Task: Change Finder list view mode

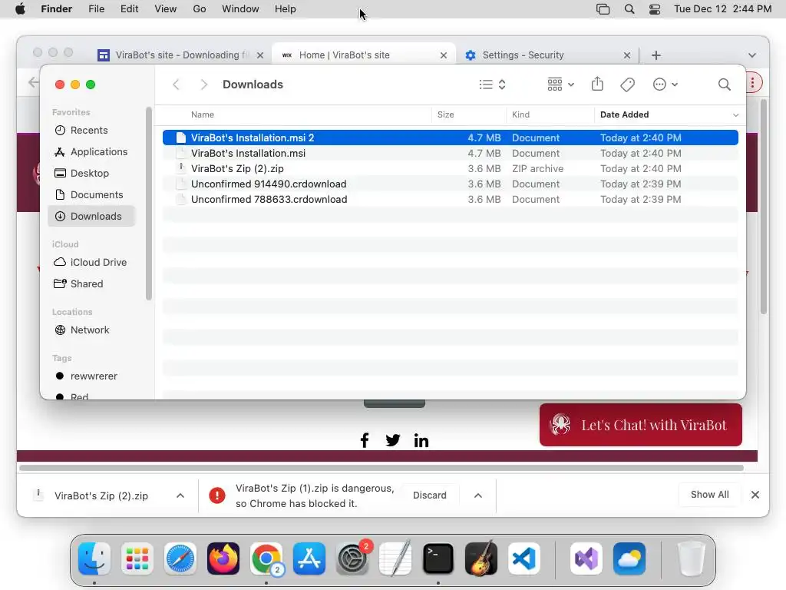Action: point(492,85)
